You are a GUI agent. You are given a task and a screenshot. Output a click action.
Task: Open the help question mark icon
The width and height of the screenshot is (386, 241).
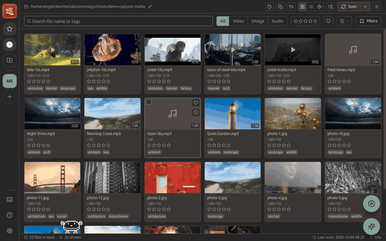click(x=10, y=215)
